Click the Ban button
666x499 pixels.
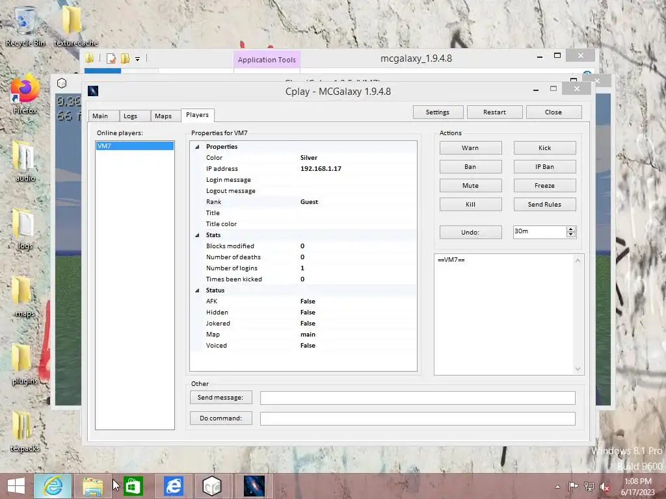pyautogui.click(x=470, y=167)
